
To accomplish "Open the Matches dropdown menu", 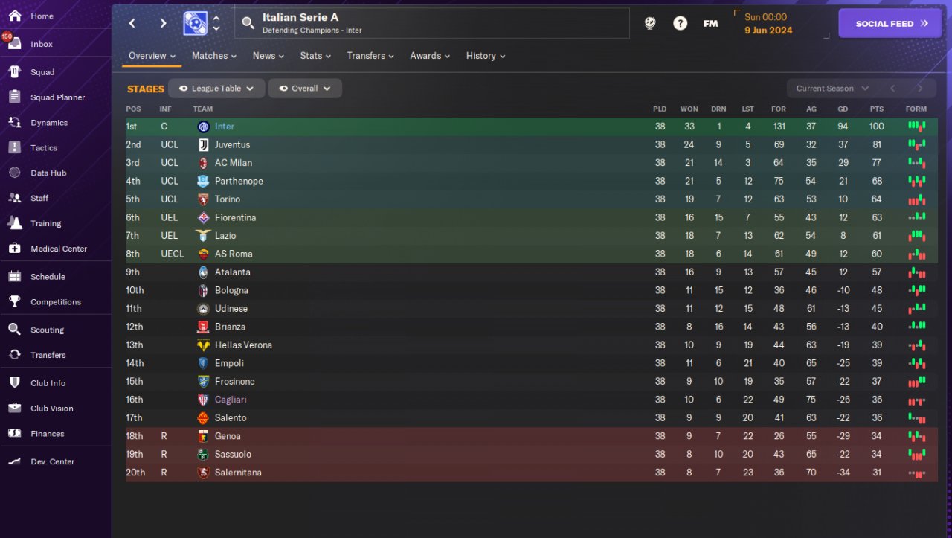I will [x=213, y=56].
